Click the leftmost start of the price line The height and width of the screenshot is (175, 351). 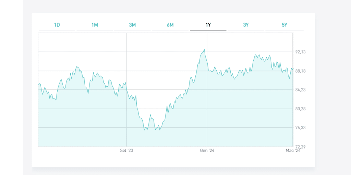click(x=38, y=85)
